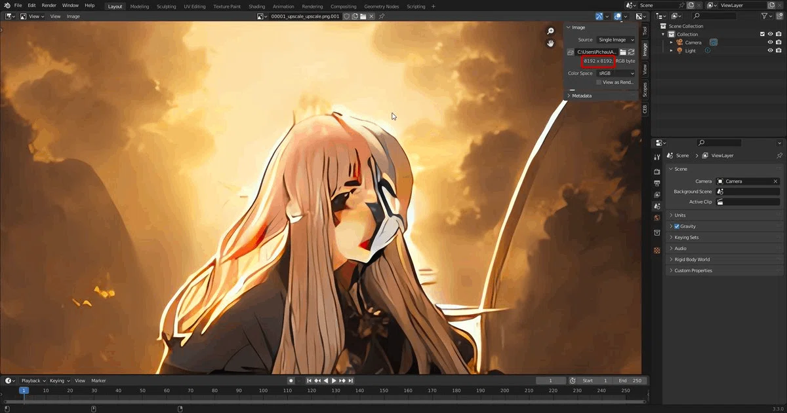Switch to the Sculpting workspace tab
This screenshot has width=787, height=413.
[x=166, y=6]
